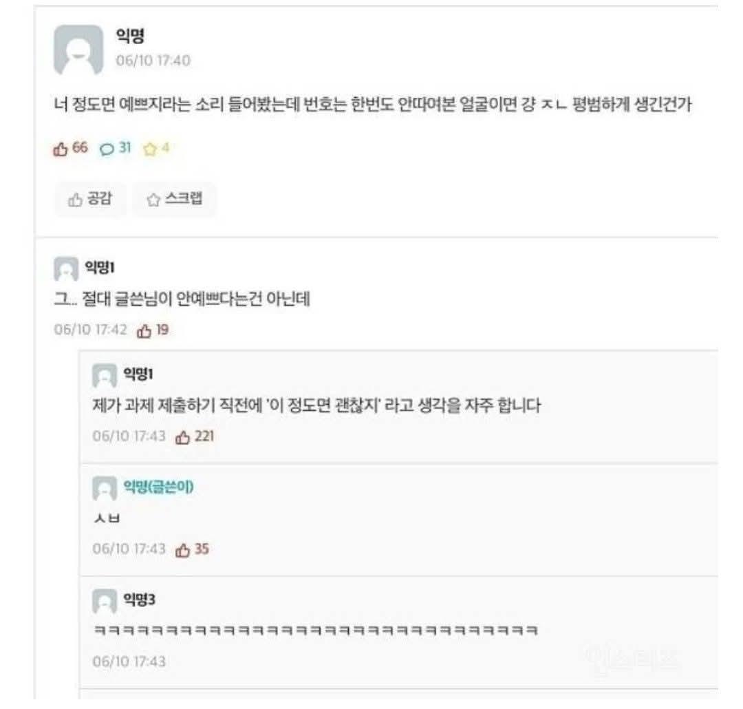Click the yellow star scrap count 4

click(155, 148)
